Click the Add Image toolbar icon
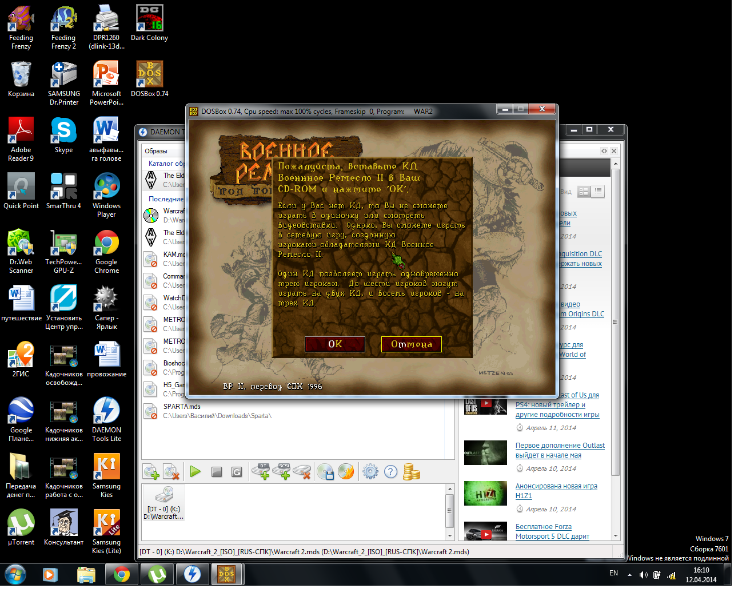 (151, 472)
